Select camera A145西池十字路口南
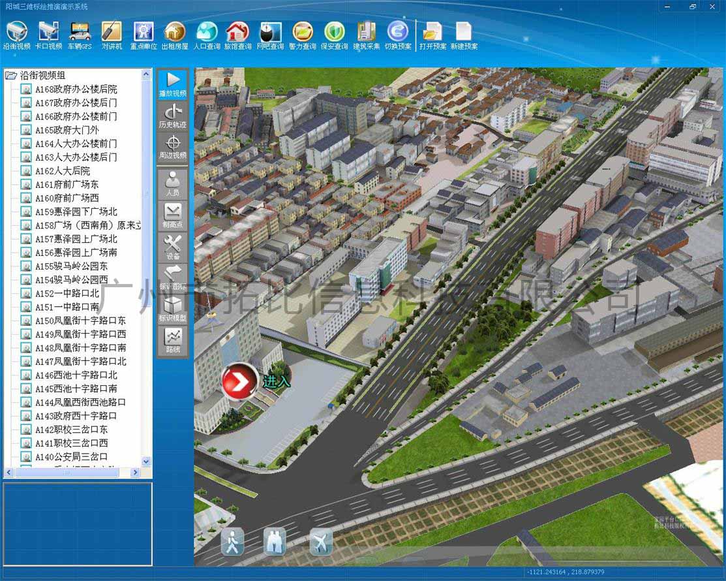Screen dimensions: 726x581 76,388
